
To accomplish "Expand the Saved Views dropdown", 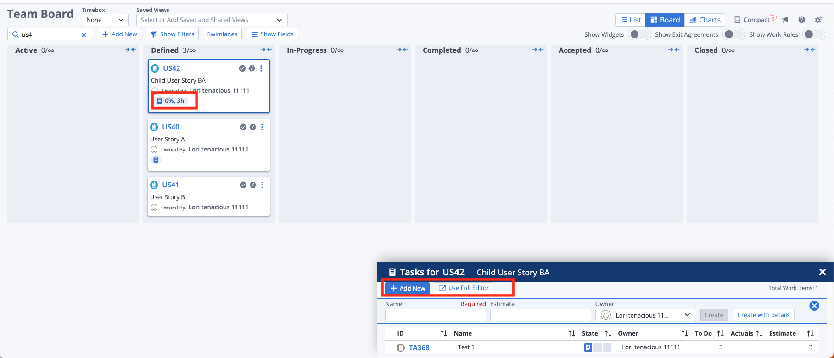I will click(212, 20).
